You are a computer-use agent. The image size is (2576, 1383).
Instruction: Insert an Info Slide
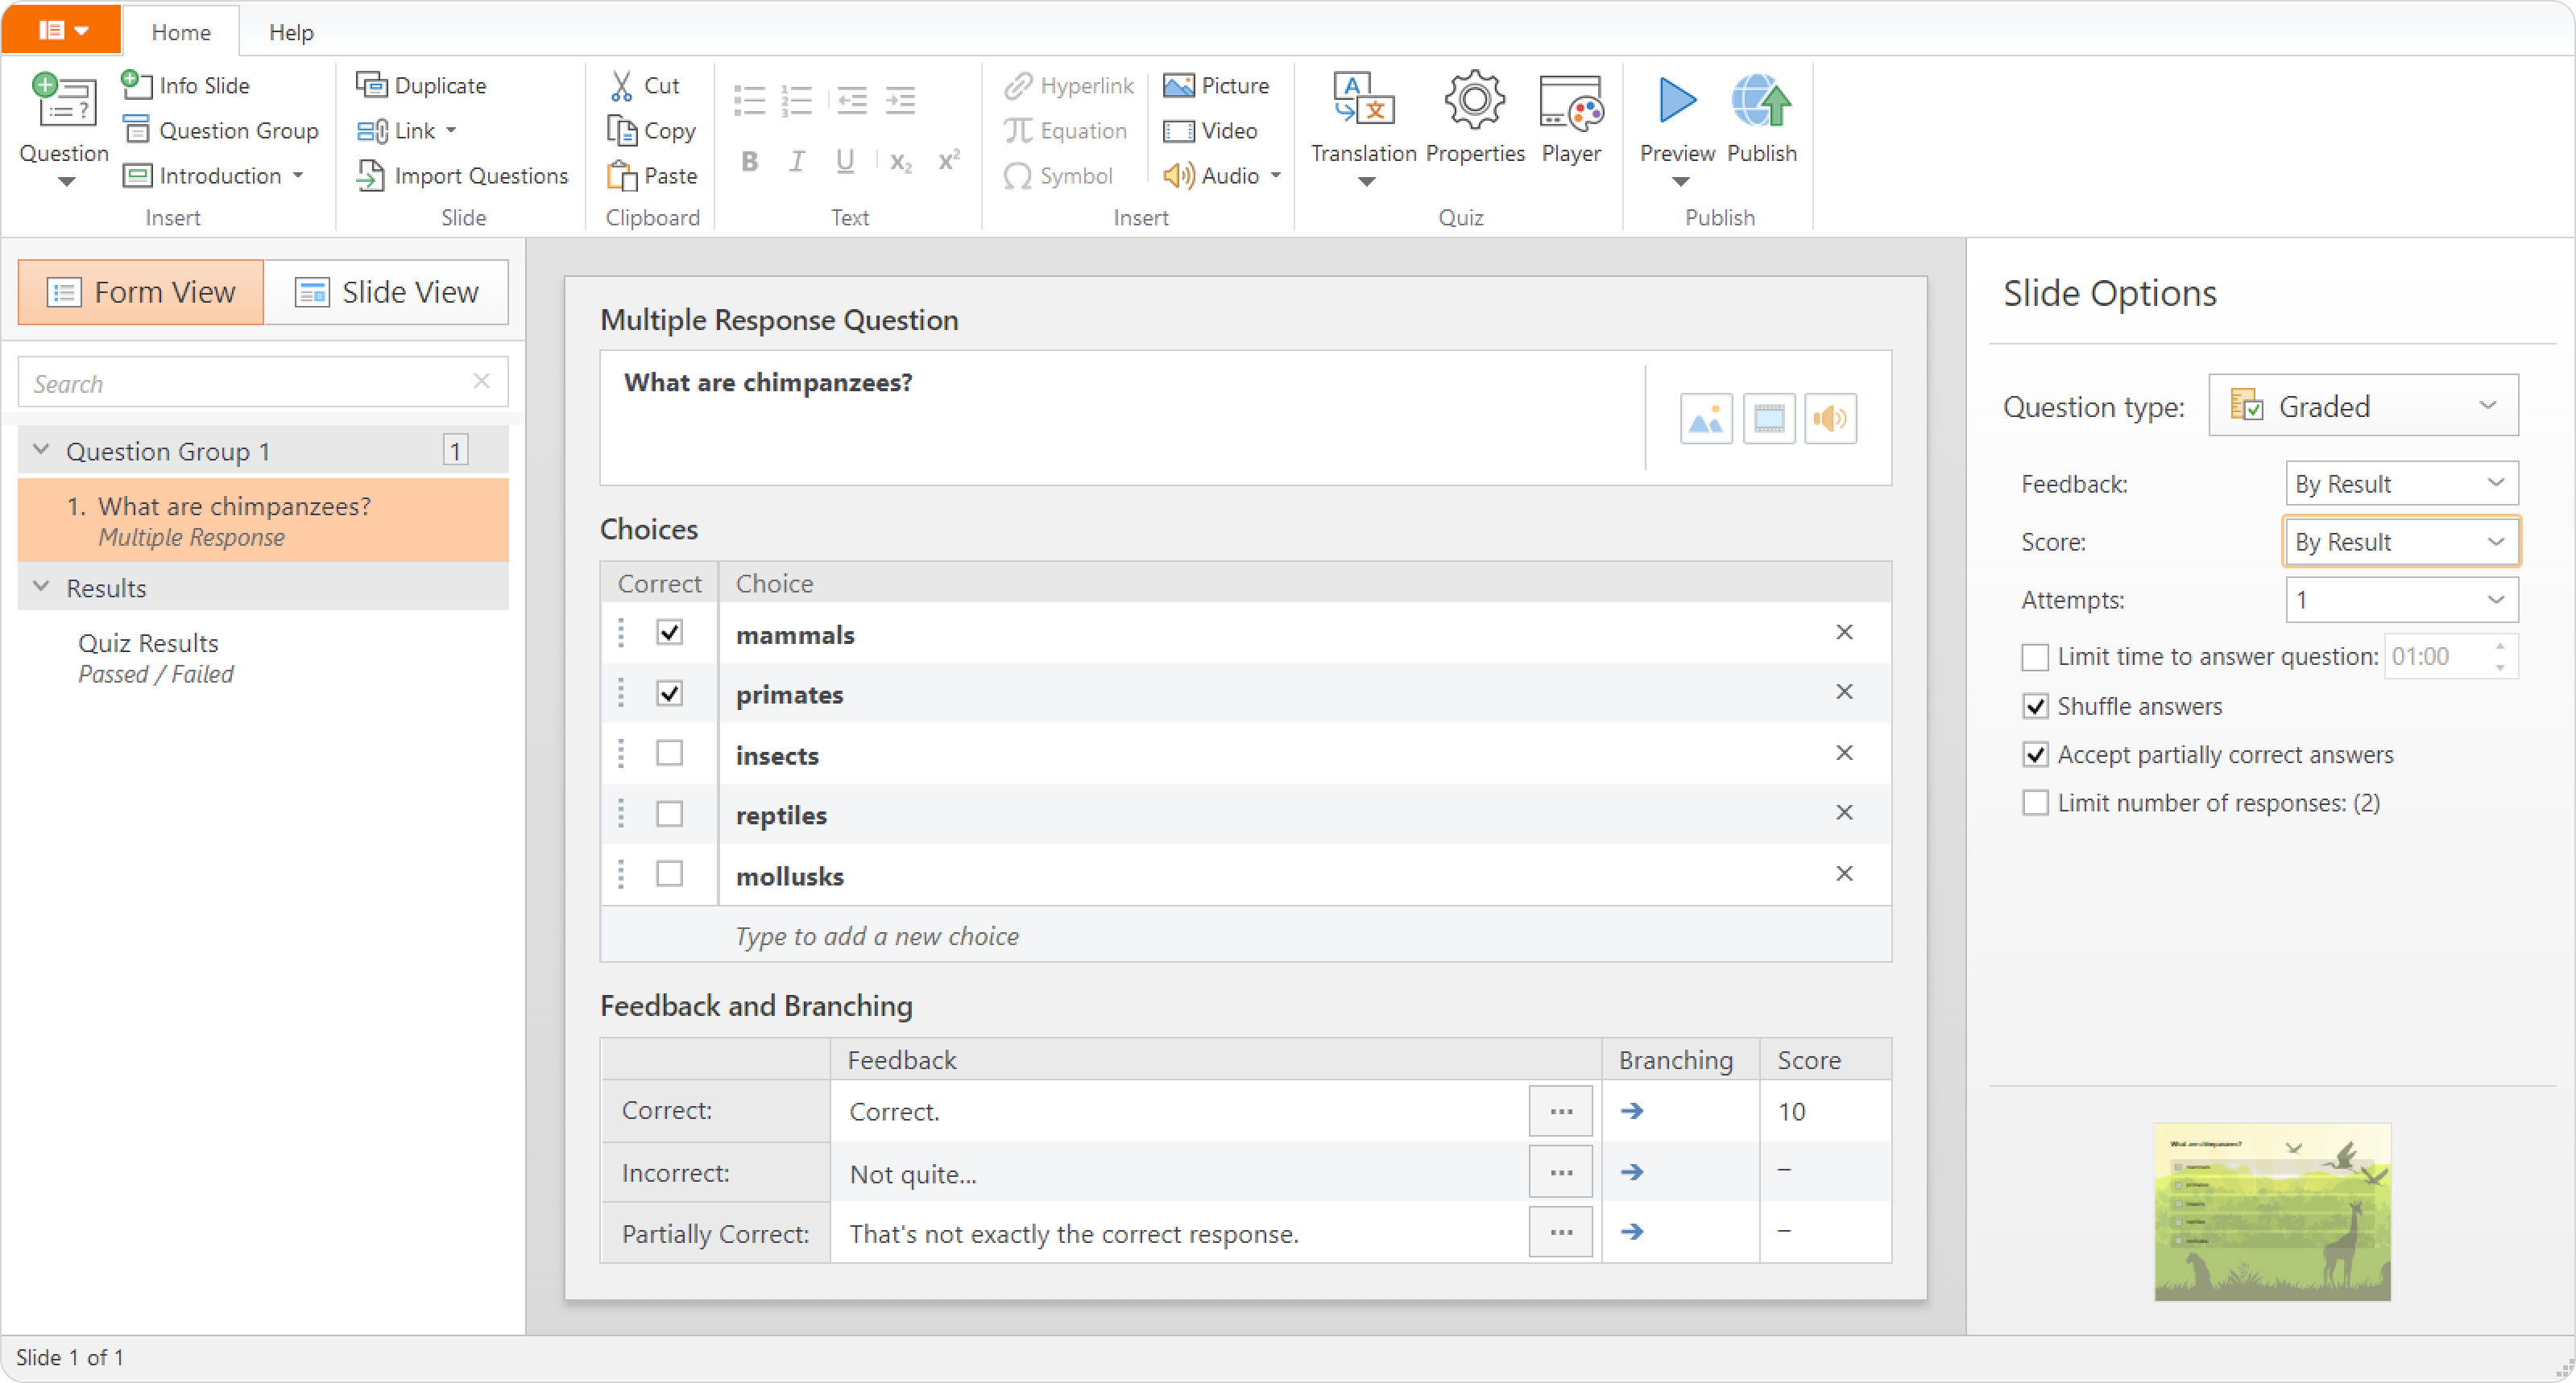pos(186,85)
